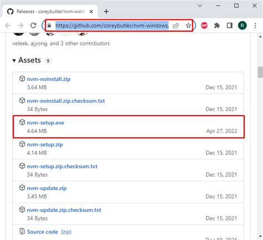Download nvm-noinstall.zip.checksum.txt

[66, 101]
